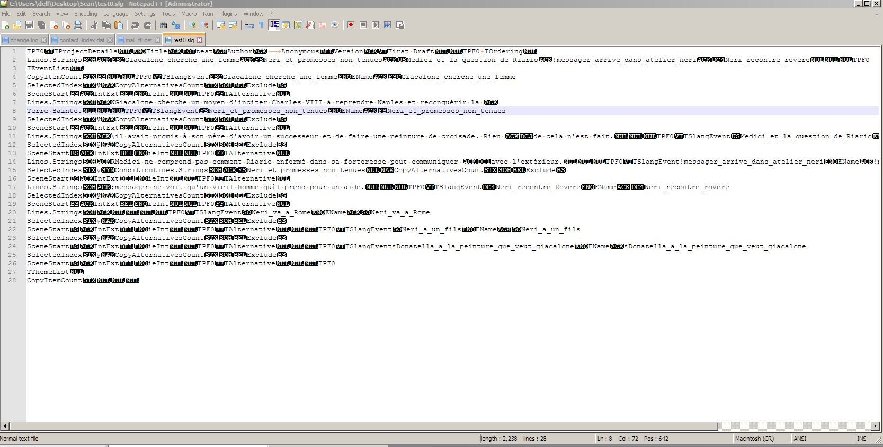Click the horizontal scrollbar right arrow
This screenshot has width=883, height=447.
click(x=875, y=426)
